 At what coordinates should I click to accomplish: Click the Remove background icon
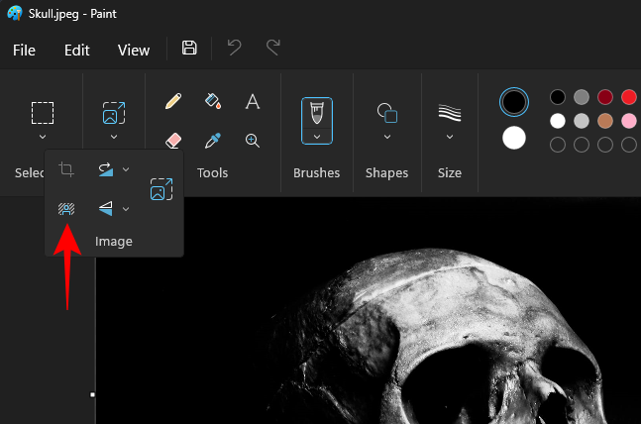(x=66, y=209)
